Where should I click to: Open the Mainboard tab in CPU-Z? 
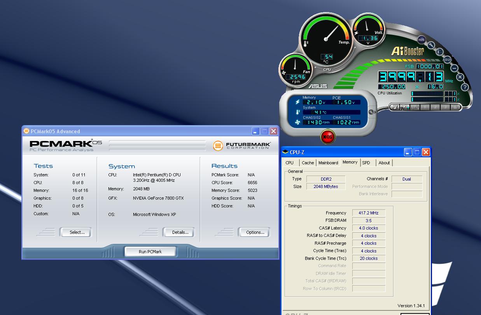click(328, 163)
